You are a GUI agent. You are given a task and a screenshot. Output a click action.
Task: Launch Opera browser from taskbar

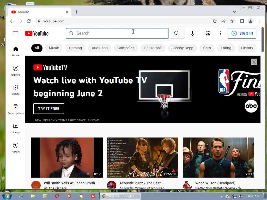tap(57, 196)
